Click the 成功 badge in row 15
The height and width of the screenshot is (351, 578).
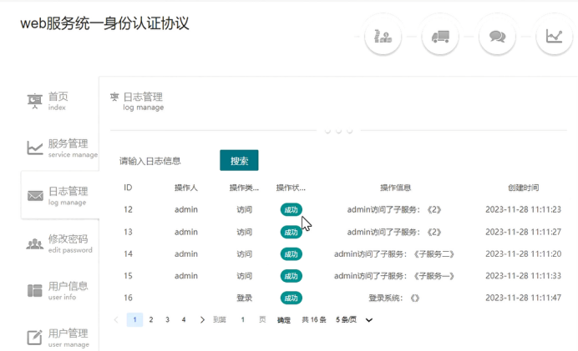pos(292,276)
